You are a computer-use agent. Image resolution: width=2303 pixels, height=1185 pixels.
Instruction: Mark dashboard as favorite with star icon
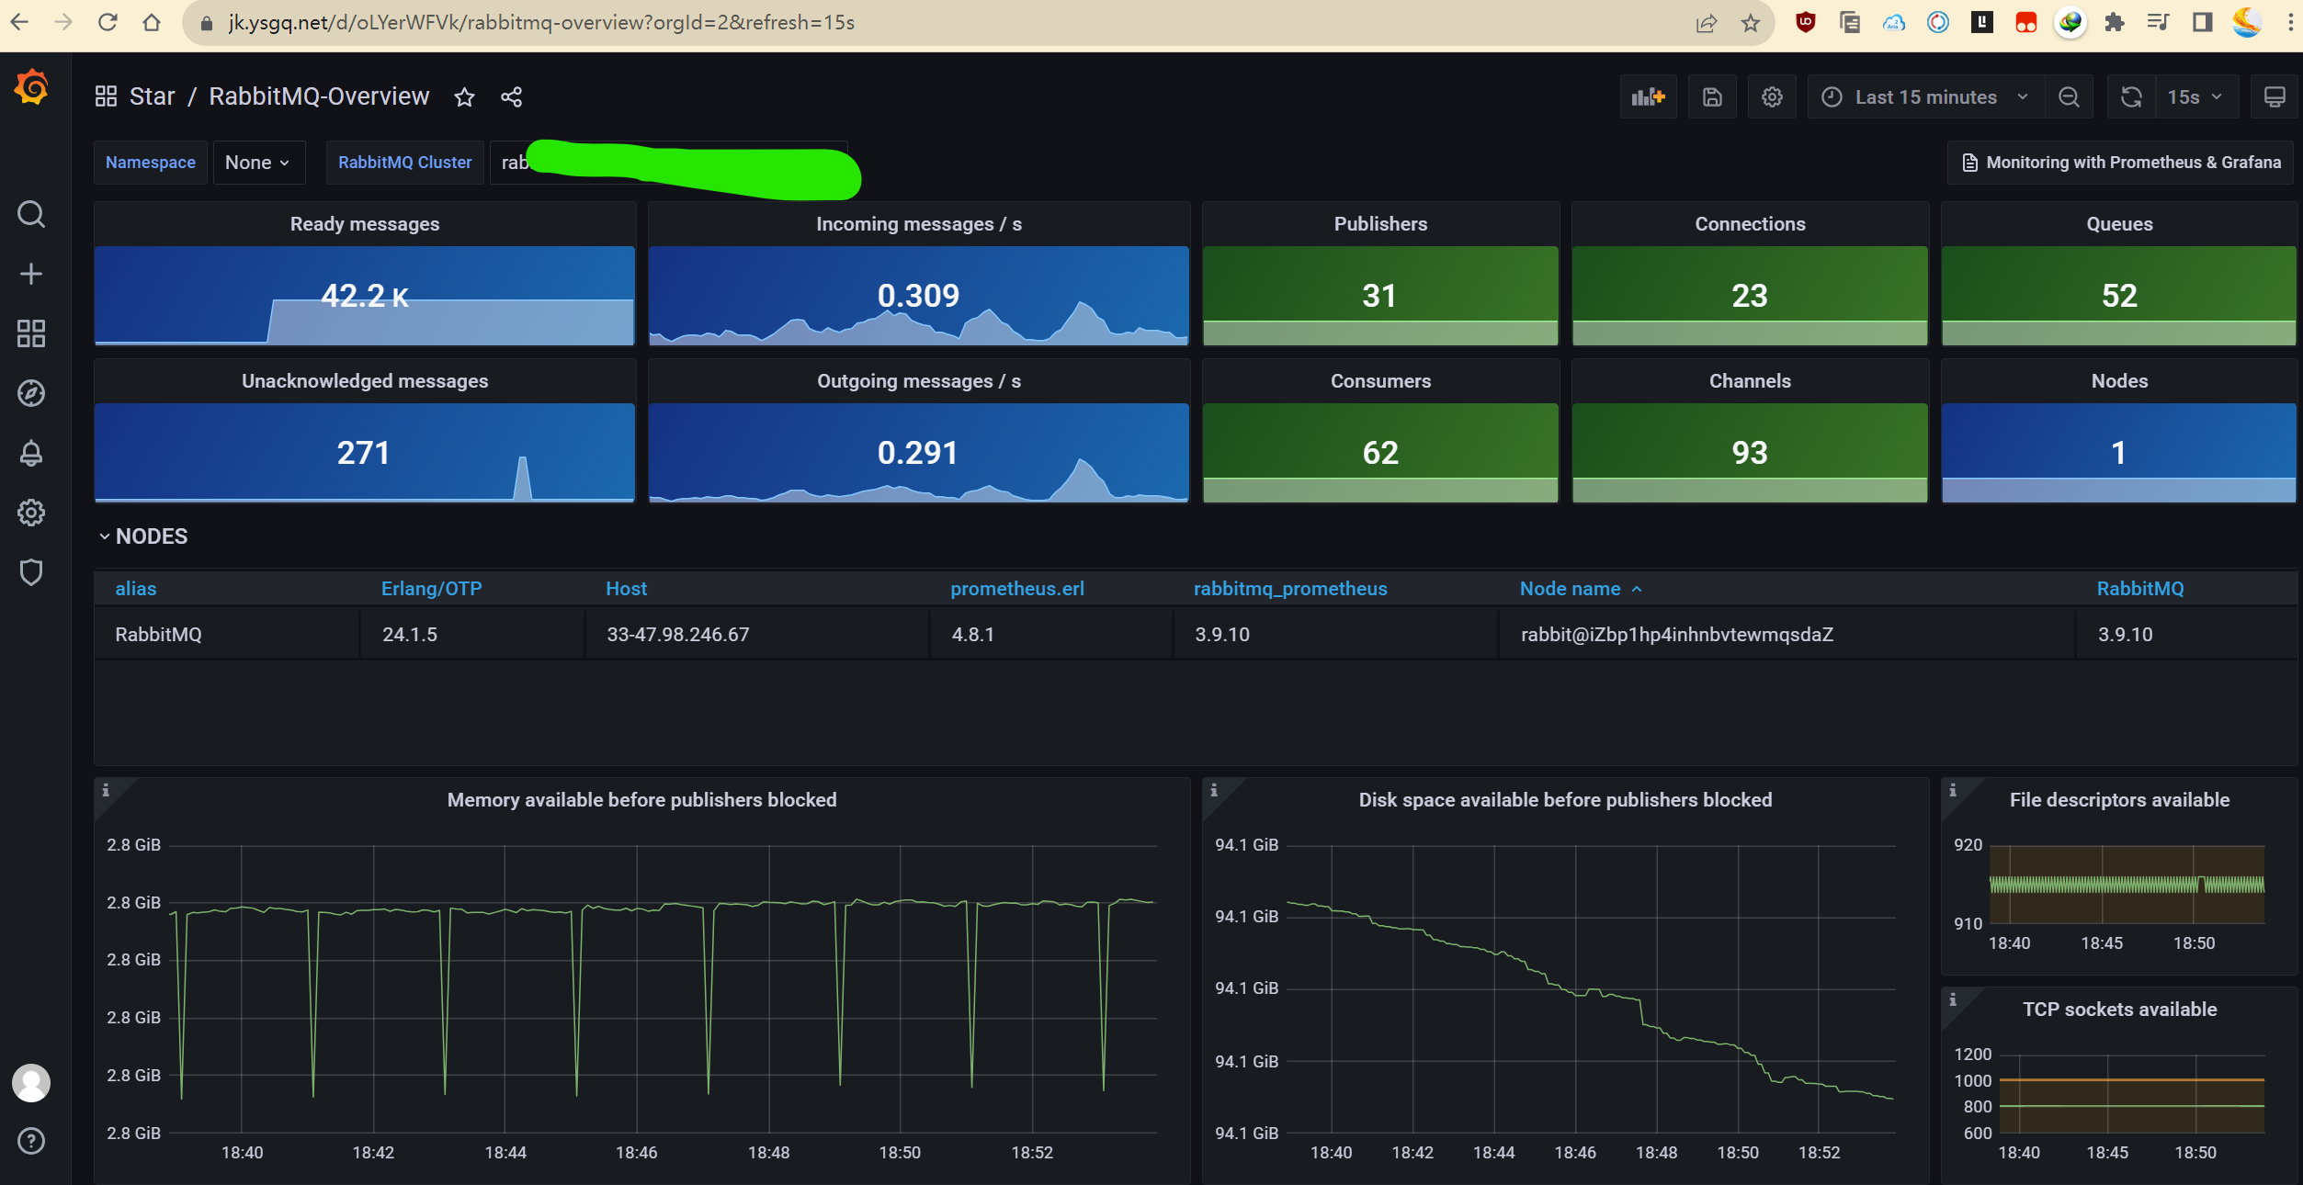click(464, 96)
